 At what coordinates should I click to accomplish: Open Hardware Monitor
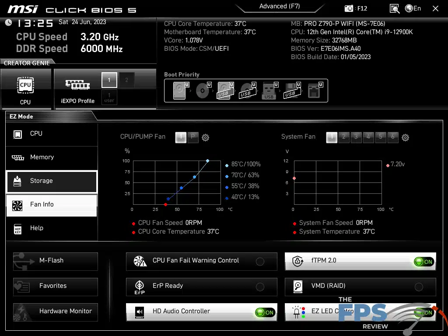(x=56, y=312)
